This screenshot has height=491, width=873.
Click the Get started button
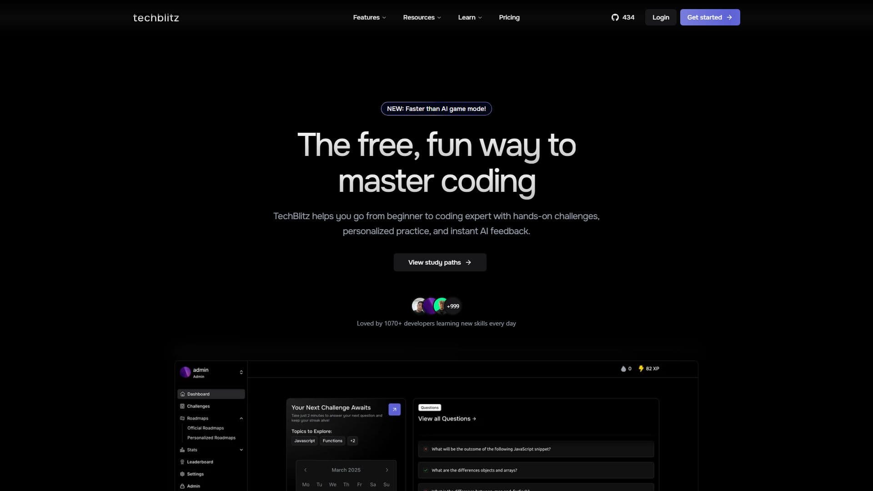tap(710, 17)
